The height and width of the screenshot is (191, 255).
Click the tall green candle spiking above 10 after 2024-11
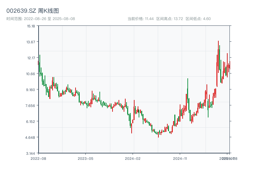pyautogui.click(x=188, y=91)
